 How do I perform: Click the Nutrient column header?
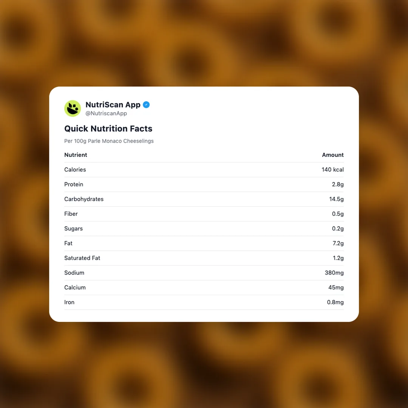pos(76,155)
